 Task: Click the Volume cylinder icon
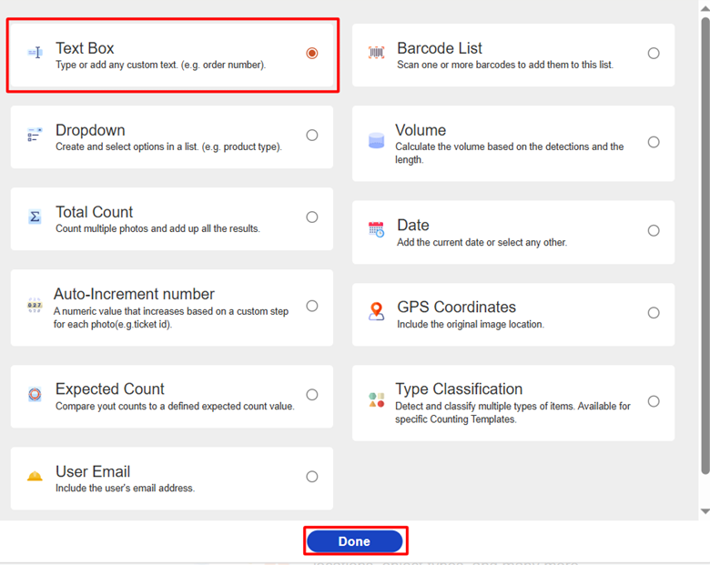[x=376, y=141]
